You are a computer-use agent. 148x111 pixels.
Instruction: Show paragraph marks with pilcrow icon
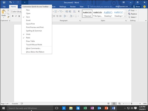pyautogui.click(x=79, y=11)
